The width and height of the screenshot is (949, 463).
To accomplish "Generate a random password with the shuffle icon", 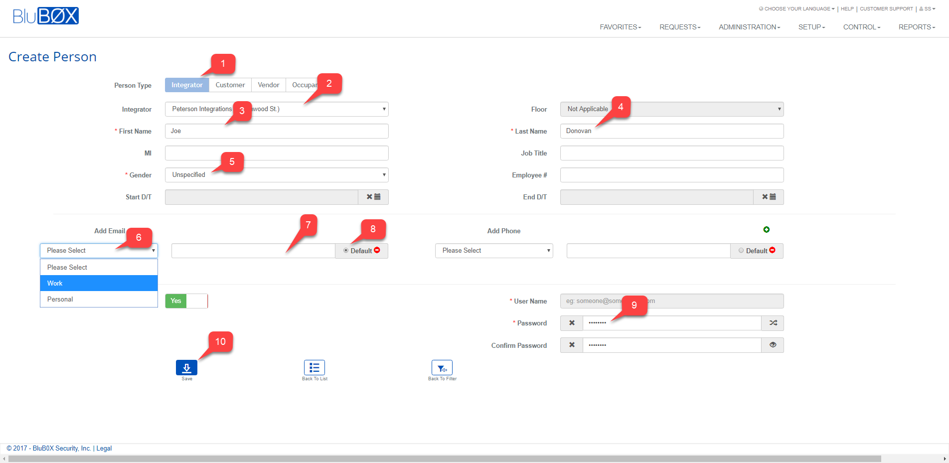I will click(773, 323).
